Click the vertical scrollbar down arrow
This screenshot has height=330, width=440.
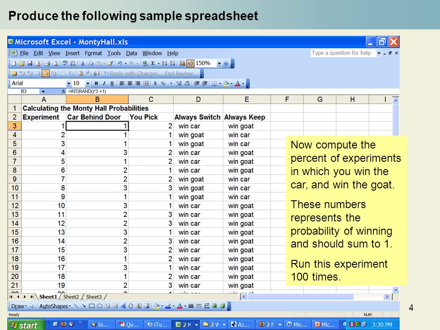coord(396,290)
